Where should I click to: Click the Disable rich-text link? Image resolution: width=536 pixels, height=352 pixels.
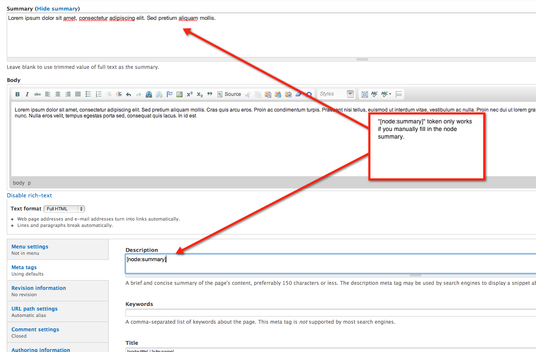(29, 195)
